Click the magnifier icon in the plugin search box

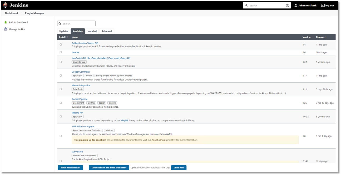click(60, 23)
